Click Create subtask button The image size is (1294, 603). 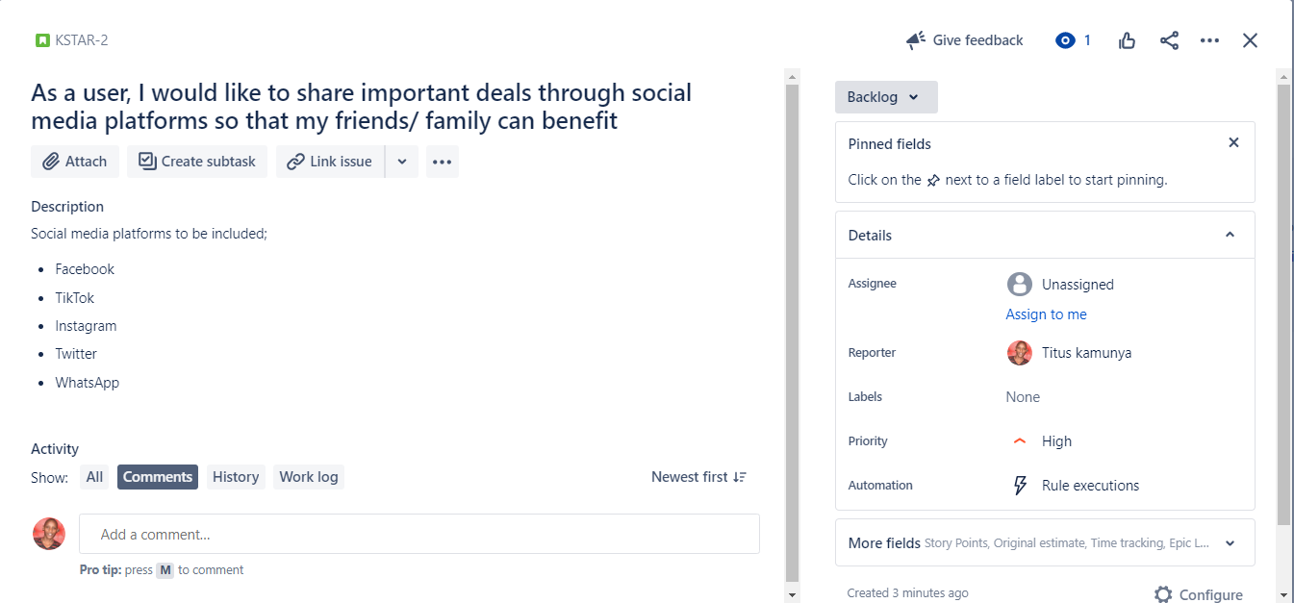pyautogui.click(x=197, y=162)
